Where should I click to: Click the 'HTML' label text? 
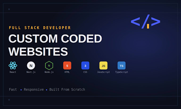coord(67,72)
